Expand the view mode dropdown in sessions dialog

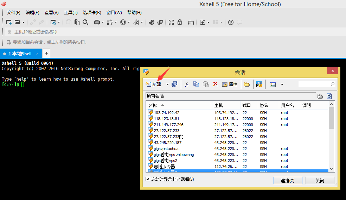point(282,85)
